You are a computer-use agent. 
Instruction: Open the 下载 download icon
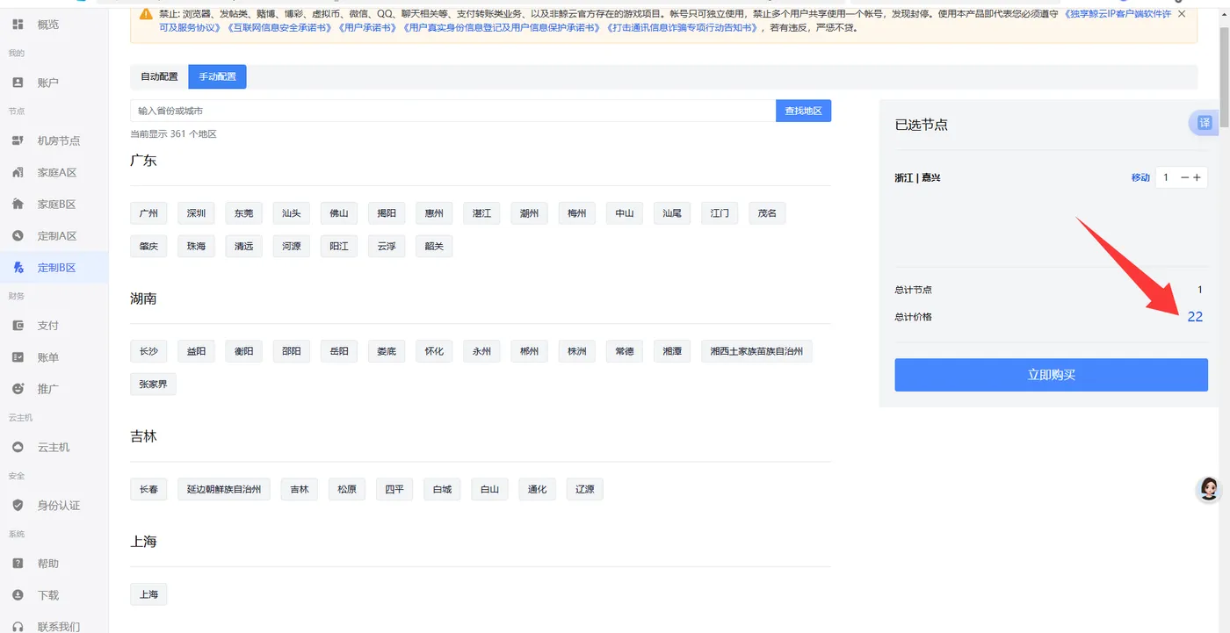pyautogui.click(x=18, y=594)
